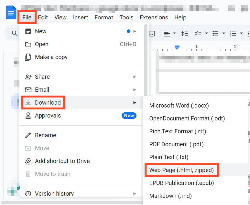Screen dimensions: 250x205
Task: Select Rename in the File menu
Action: click(x=81, y=135)
